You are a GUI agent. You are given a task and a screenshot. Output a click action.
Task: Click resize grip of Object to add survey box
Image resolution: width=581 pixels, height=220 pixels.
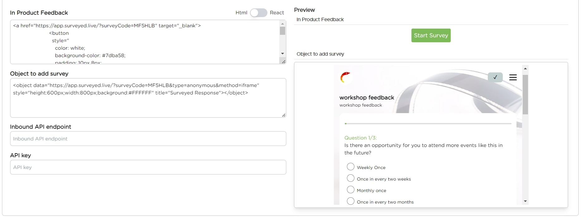[284, 115]
